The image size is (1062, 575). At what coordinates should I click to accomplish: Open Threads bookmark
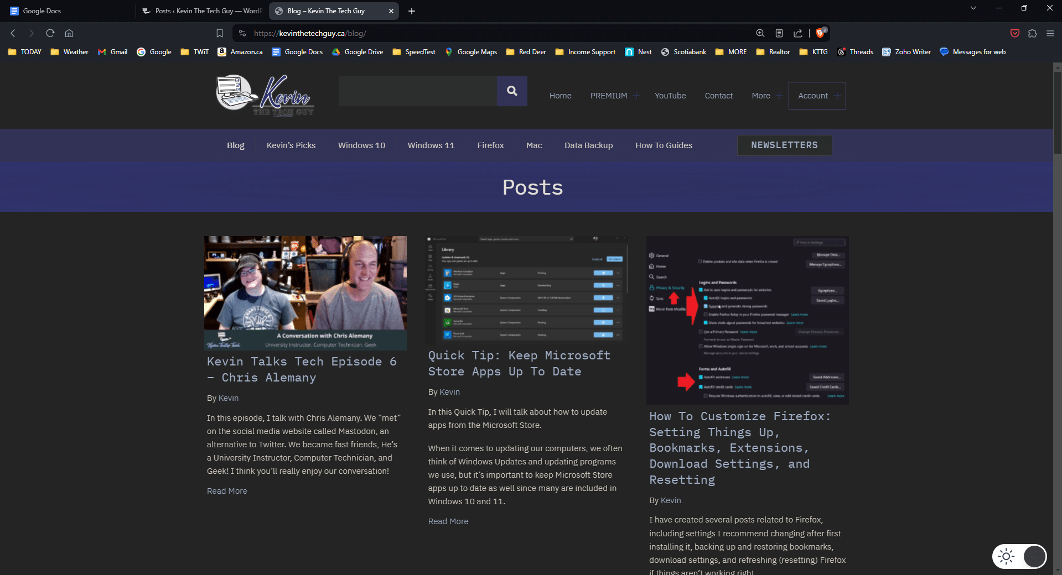856,52
